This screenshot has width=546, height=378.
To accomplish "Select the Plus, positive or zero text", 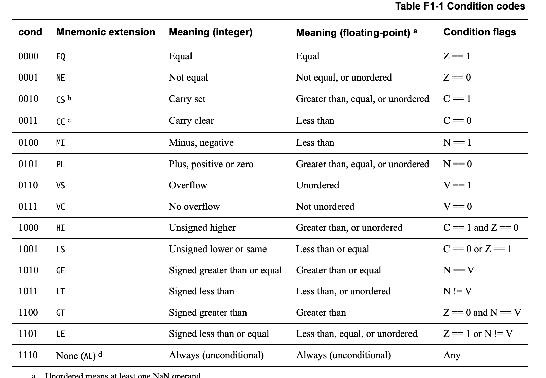I will click(x=211, y=164).
